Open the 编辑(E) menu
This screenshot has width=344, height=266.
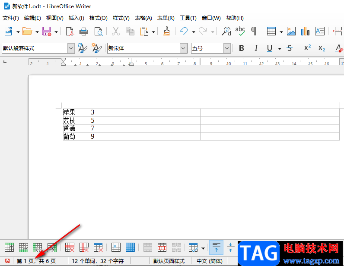(x=32, y=18)
